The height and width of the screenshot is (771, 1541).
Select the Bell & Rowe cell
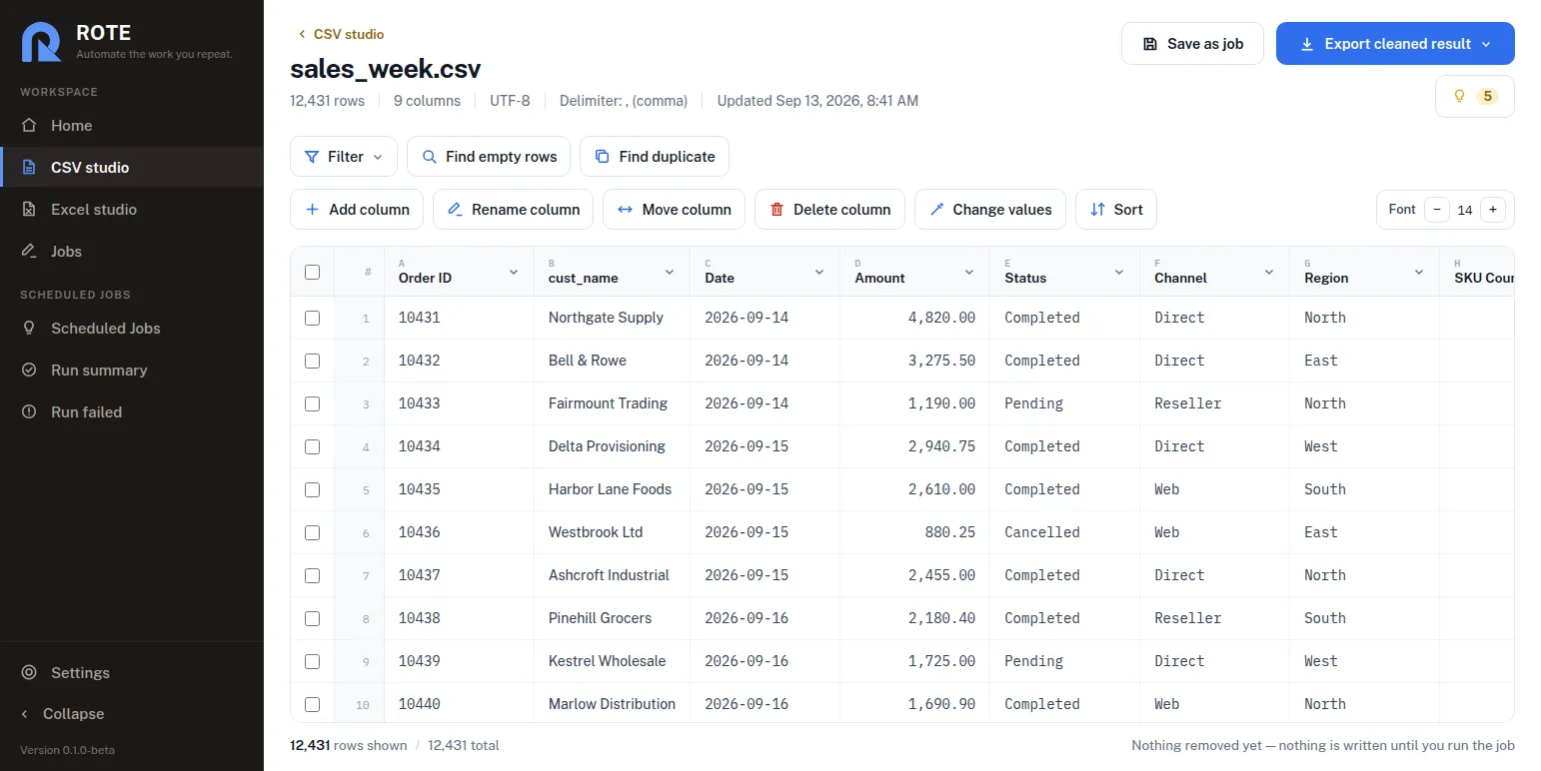[x=613, y=361]
